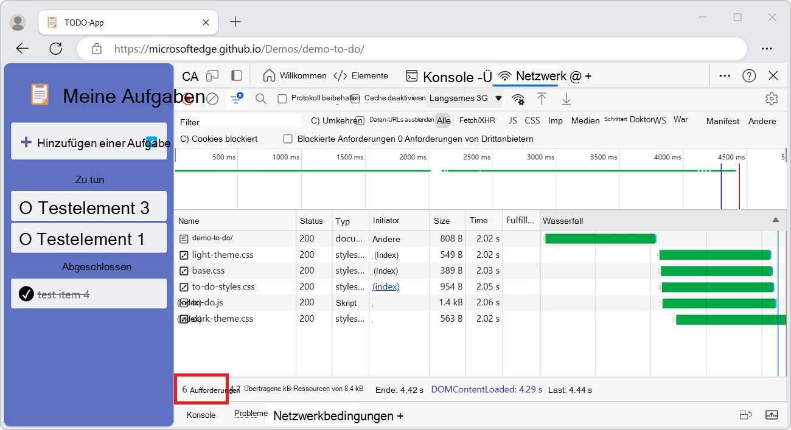Image resolution: width=791 pixels, height=430 pixels.
Task: Click Hinzufügen einer Aufgabe
Action: 88,141
